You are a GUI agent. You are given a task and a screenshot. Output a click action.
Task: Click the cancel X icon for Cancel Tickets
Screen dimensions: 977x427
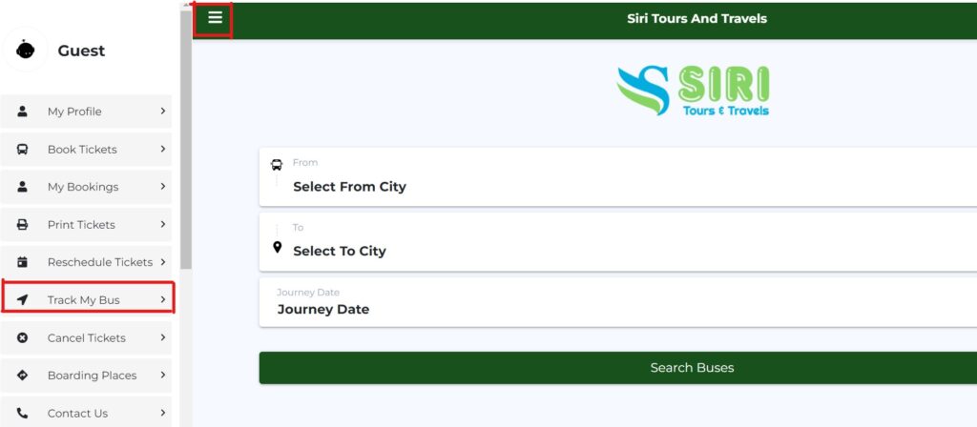(23, 338)
